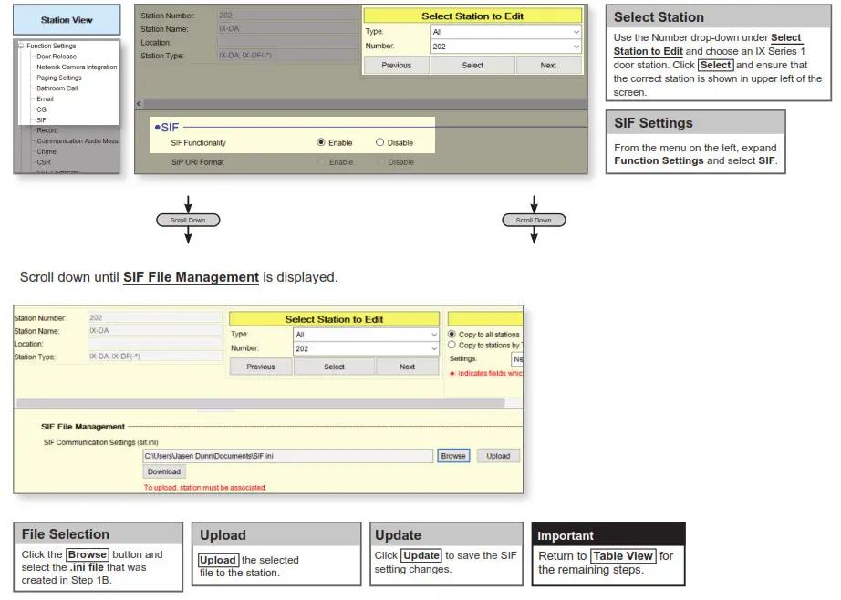Open Network Camera Integration tree item
Image resolution: width=841 pixels, height=600 pixels.
(x=77, y=67)
